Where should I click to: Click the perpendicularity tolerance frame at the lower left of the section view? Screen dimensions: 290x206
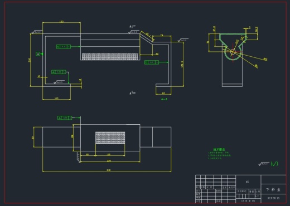(59, 72)
